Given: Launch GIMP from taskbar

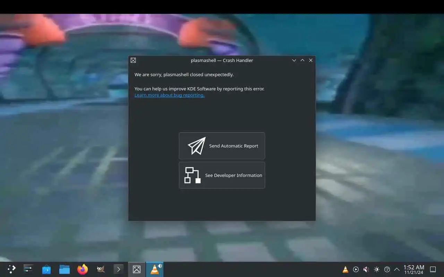Looking at the screenshot, I should coord(101,269).
